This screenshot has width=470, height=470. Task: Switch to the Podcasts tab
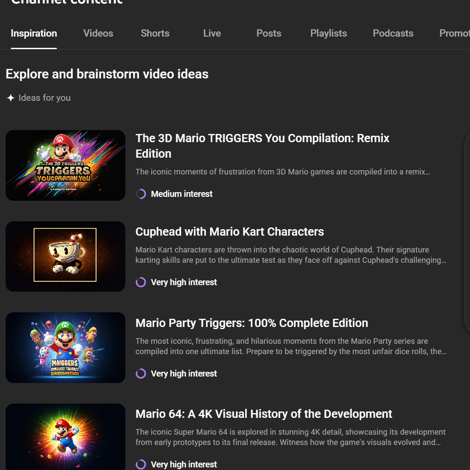[x=393, y=34]
